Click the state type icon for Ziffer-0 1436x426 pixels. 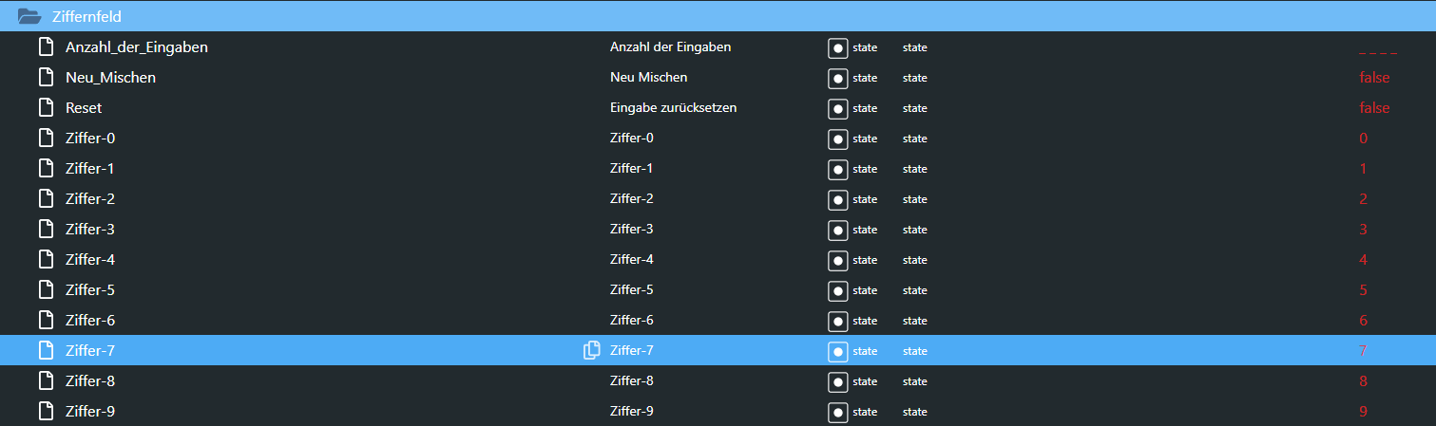[x=837, y=139]
